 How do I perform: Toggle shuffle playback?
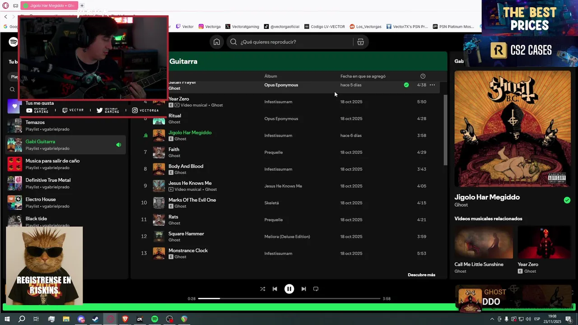pos(263,289)
